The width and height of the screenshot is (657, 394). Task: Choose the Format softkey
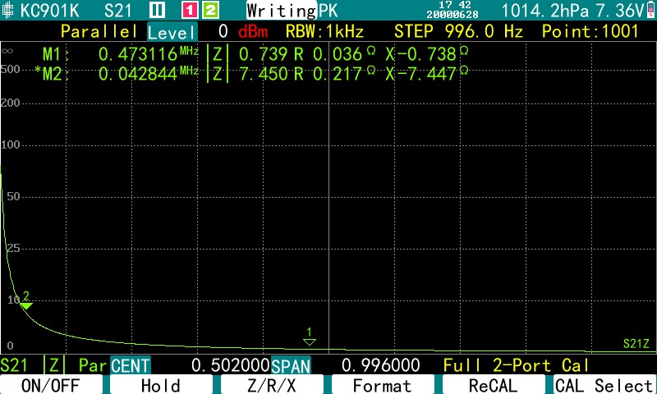pos(382,384)
